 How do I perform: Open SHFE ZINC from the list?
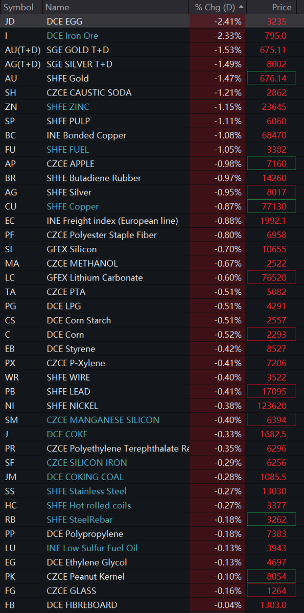coord(67,107)
